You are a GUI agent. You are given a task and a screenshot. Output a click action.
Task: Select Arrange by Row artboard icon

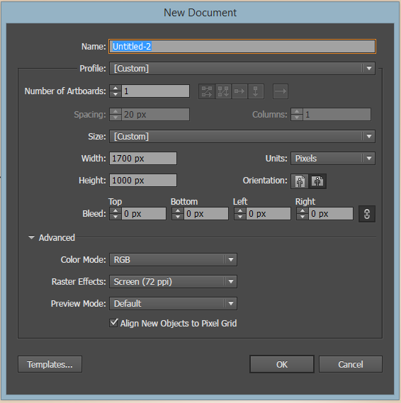239,91
